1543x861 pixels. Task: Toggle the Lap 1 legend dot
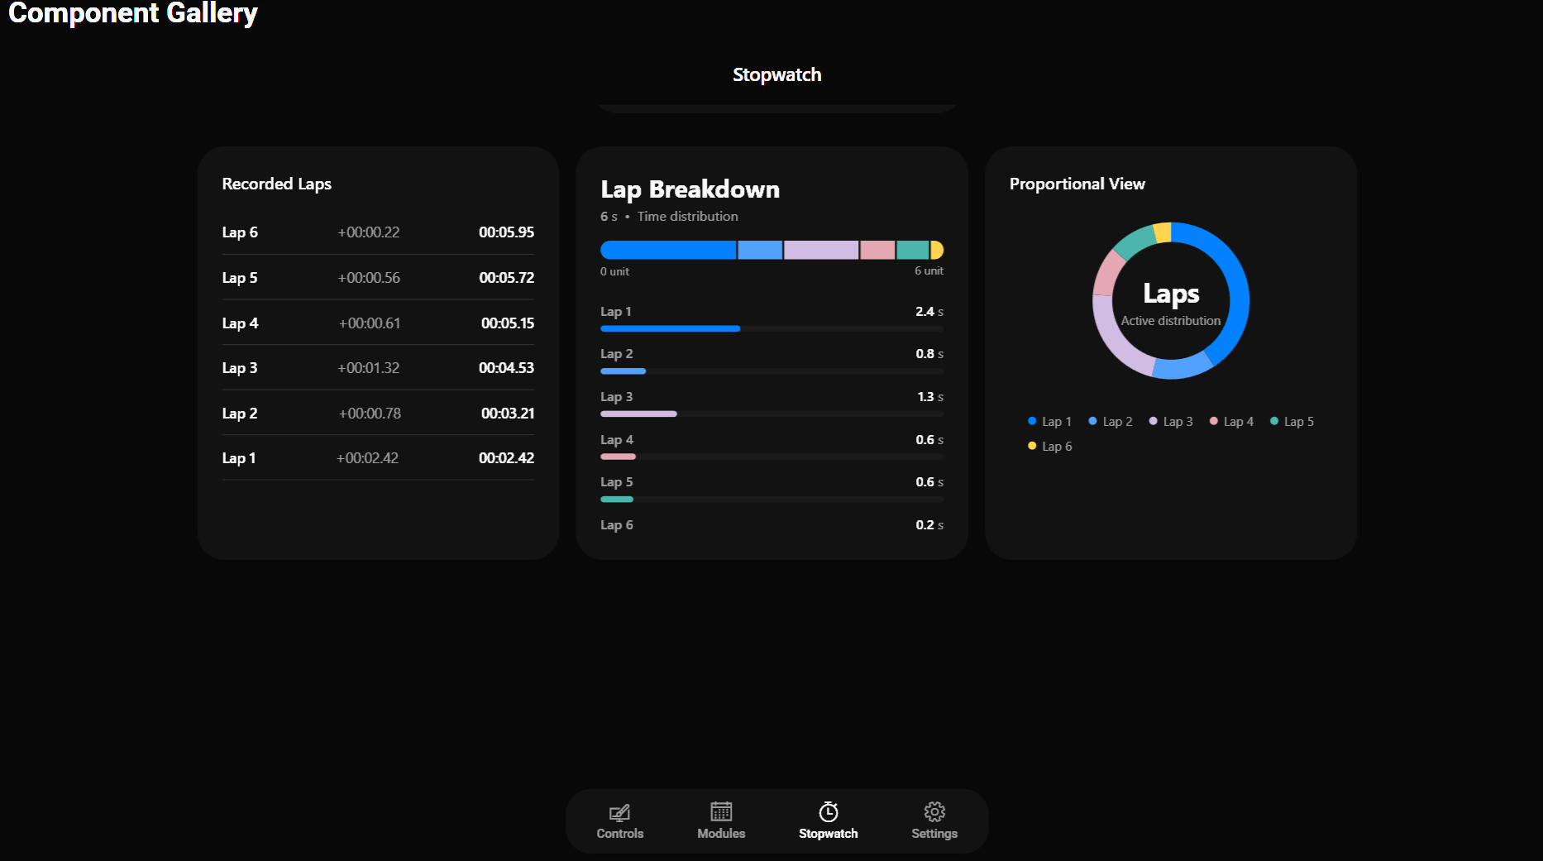[x=1032, y=421]
